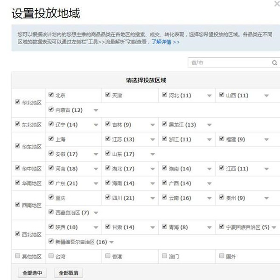280x280 pixels.
Task: Expand the 河北 (11) city dropdown arrow
Action: click(210, 96)
